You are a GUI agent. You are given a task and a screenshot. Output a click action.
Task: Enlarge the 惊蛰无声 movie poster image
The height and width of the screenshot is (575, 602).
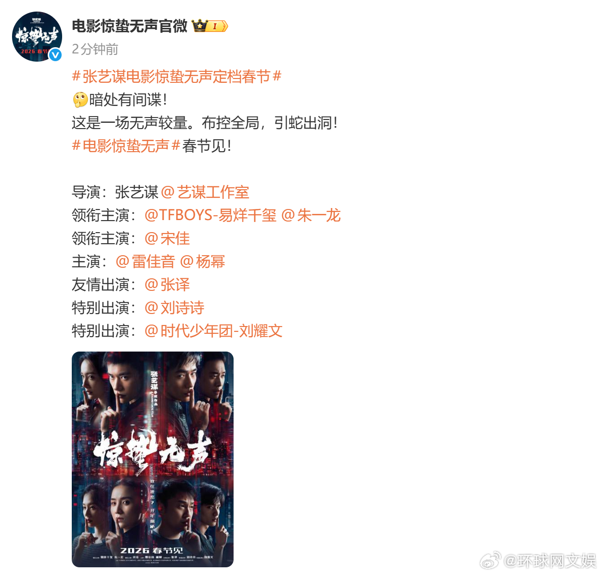pos(153,459)
